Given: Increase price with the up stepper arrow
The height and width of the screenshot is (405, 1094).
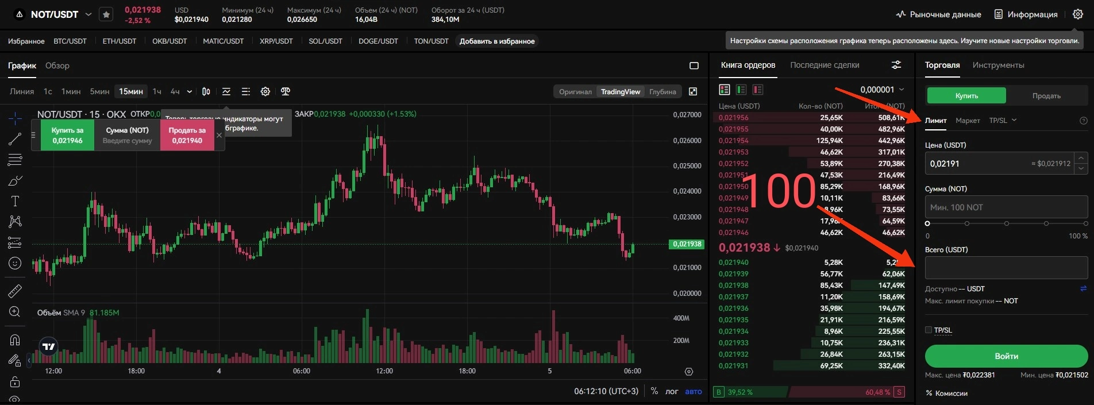Looking at the screenshot, I should point(1081,158).
